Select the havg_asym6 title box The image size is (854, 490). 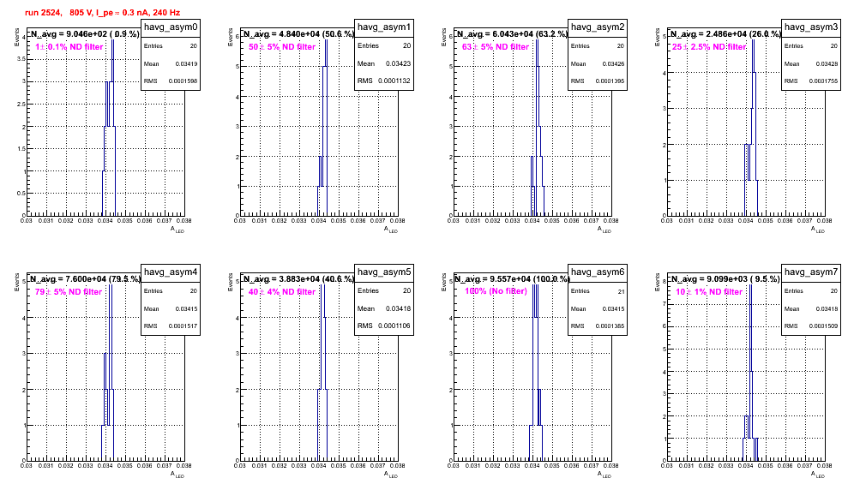pos(598,272)
